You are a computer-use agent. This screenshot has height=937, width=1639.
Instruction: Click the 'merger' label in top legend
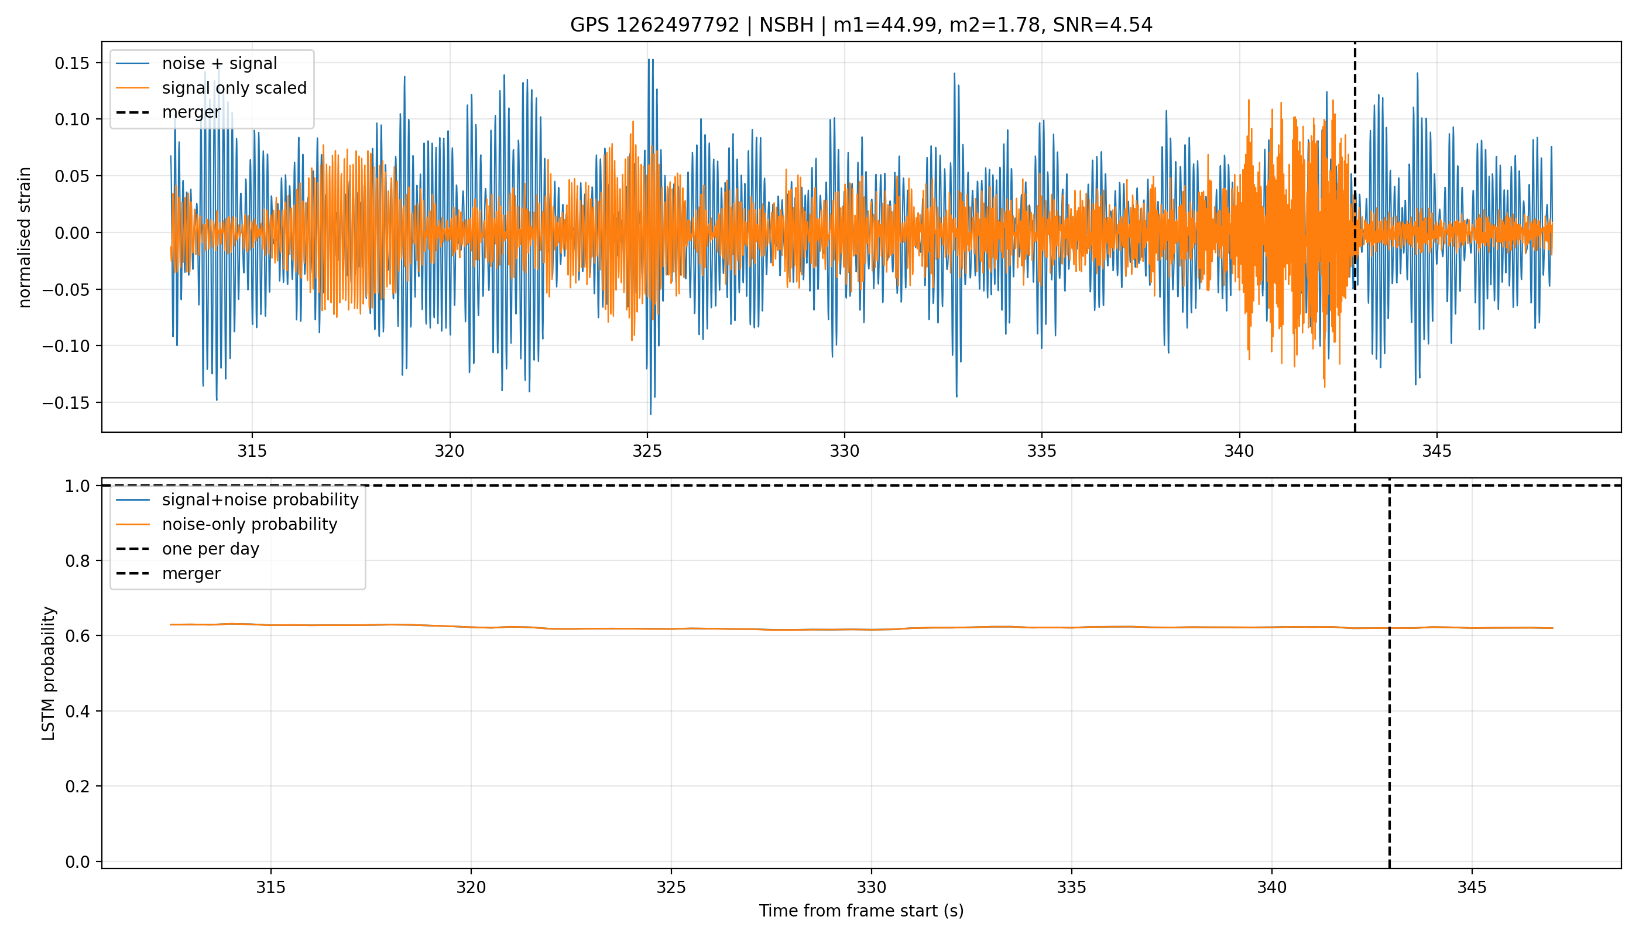pos(191,112)
